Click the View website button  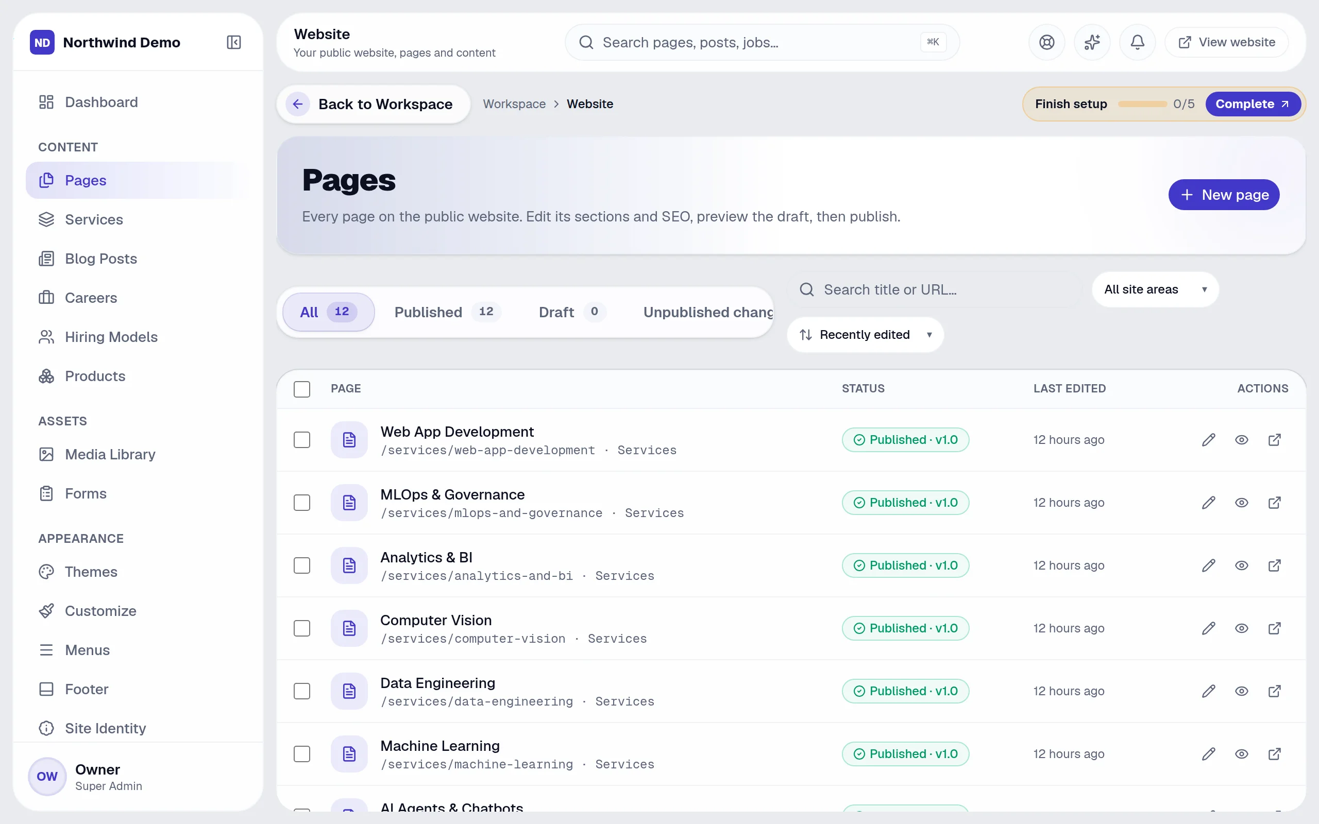(x=1226, y=42)
